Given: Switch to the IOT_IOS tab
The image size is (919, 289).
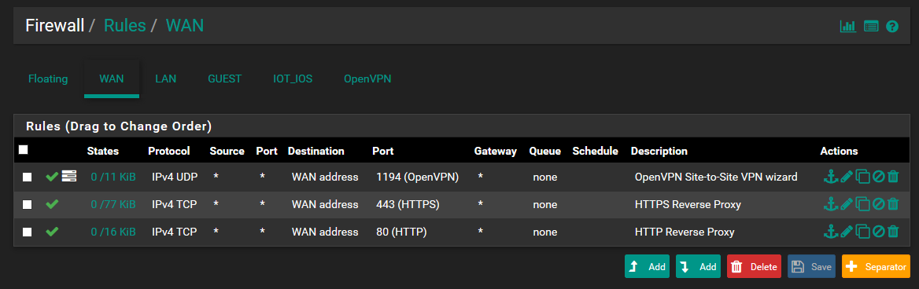Looking at the screenshot, I should pos(293,79).
